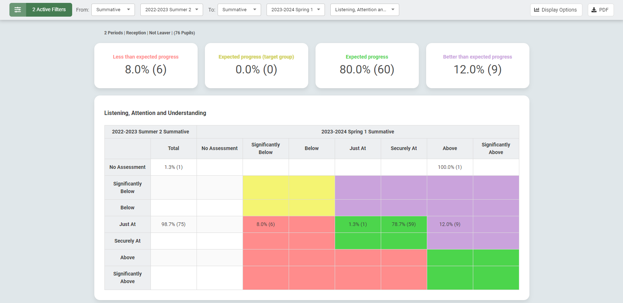Viewport: 623px width, 303px height.
Task: Click the red 8.0% (6) cell
Action: 265,224
